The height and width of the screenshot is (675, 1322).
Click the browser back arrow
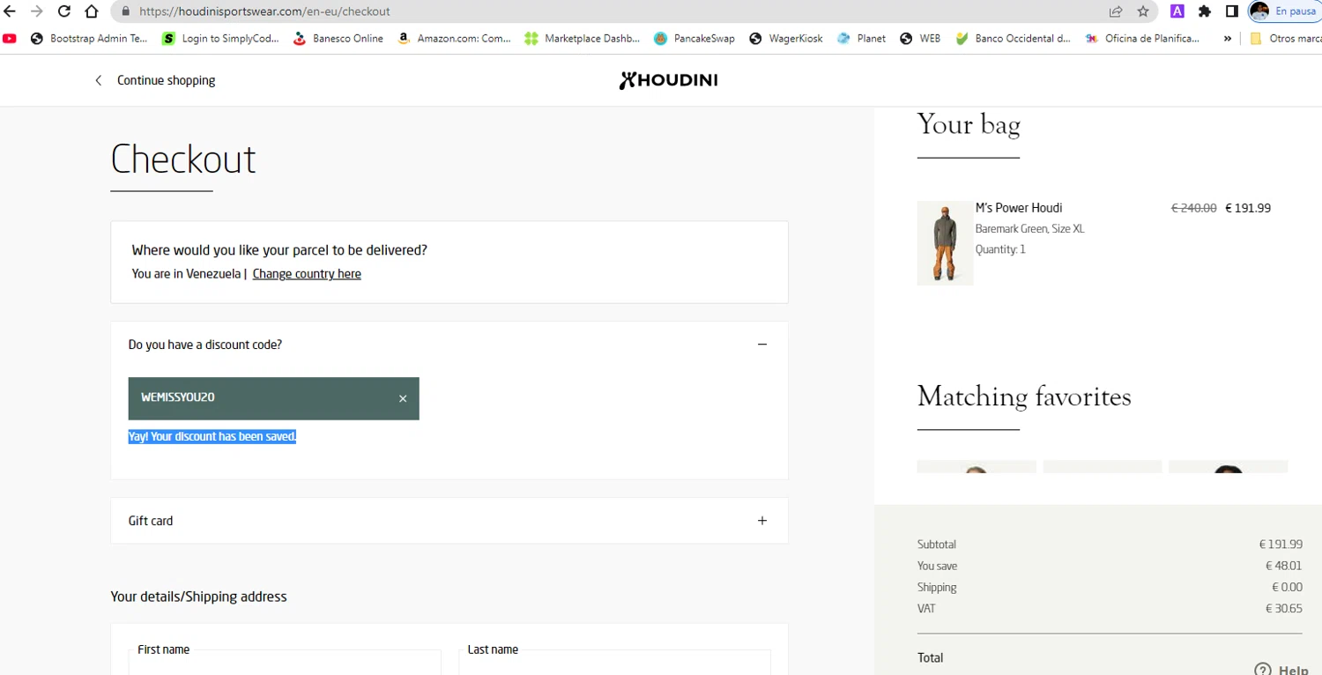click(x=11, y=11)
